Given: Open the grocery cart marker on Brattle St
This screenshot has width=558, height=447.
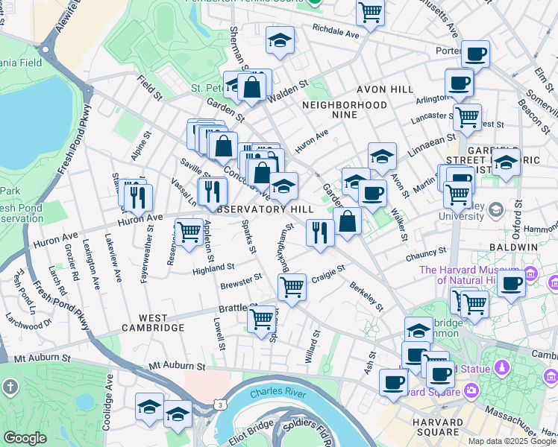Looking at the screenshot, I should 262,320.
